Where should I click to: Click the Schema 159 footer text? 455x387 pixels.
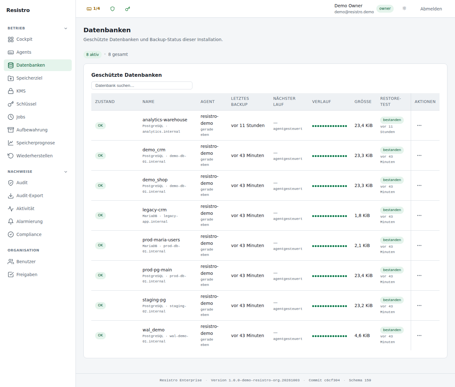coord(360,380)
